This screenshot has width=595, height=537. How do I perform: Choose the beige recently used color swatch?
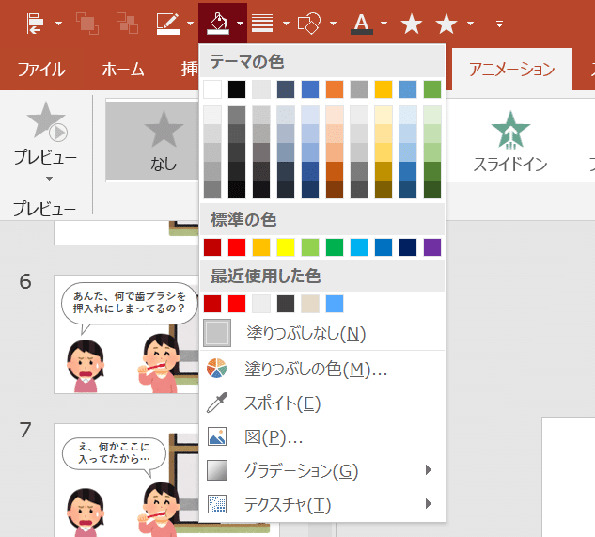310,304
